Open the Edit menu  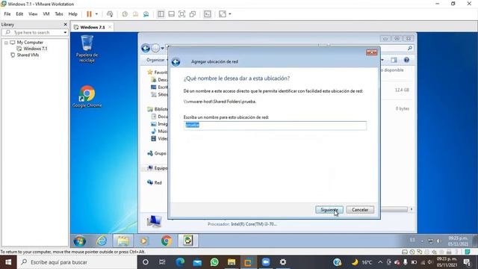click(x=19, y=14)
